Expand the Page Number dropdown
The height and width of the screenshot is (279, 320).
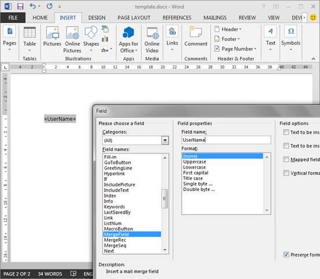coord(236,49)
